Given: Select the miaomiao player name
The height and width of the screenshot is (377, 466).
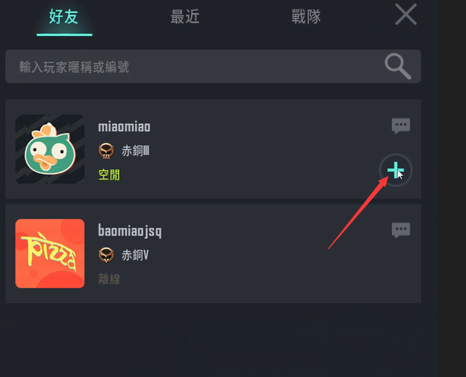Looking at the screenshot, I should 125,127.
